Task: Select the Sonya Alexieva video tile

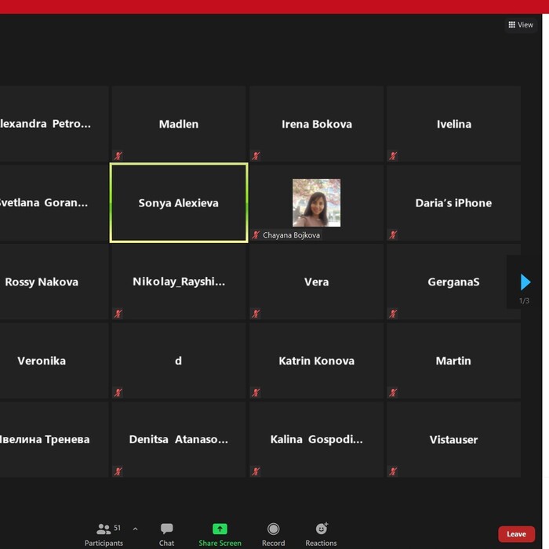Action: (179, 203)
